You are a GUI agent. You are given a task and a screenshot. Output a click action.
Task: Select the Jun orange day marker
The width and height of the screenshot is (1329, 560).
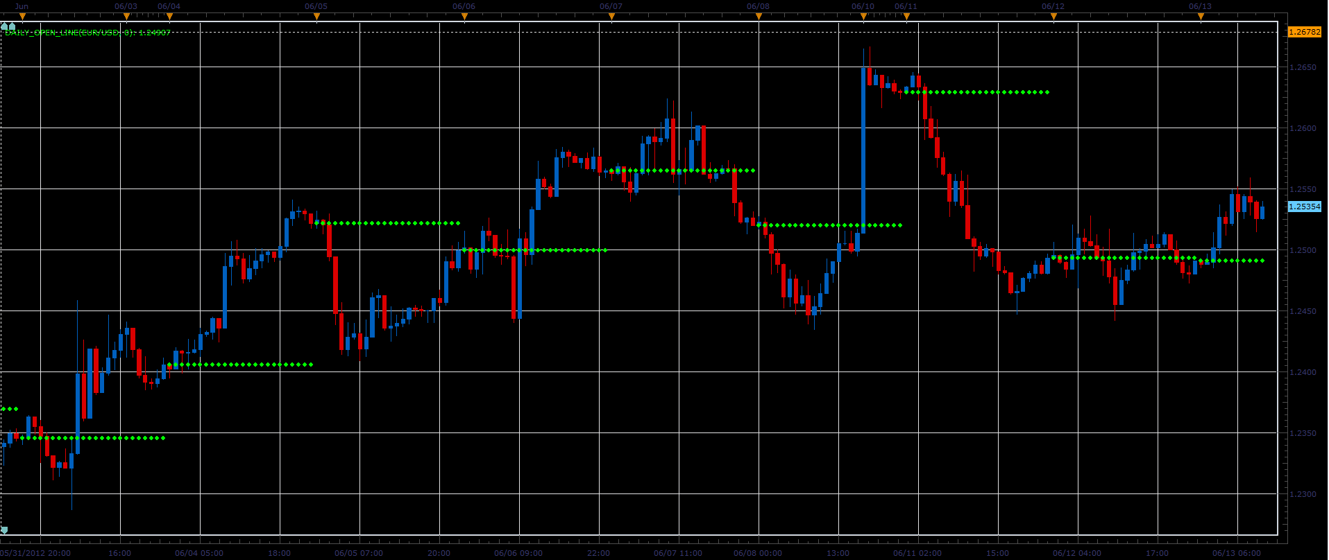[x=22, y=17]
